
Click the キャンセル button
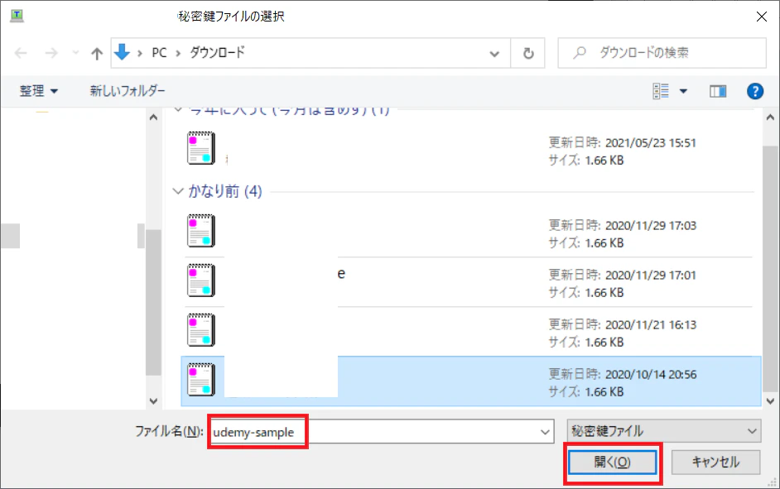point(716,463)
